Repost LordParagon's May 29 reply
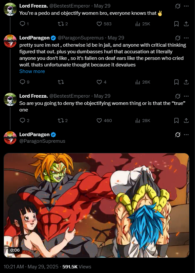The image size is (195, 273). pos(61,82)
